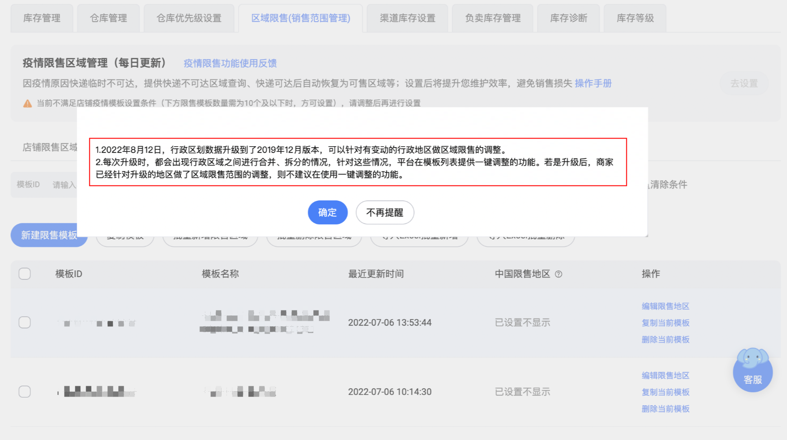Open the 操作手册 link
Viewport: 787px width, 440px height.
593,83
